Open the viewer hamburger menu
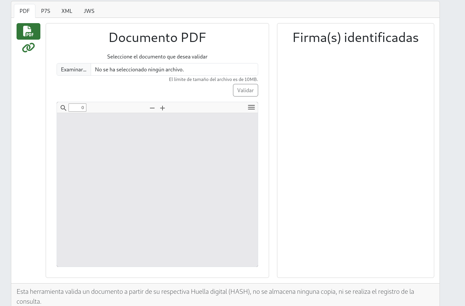The image size is (465, 306). (251, 107)
